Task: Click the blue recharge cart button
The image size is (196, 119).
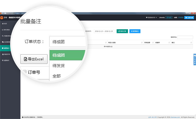Action: tap(189, 18)
